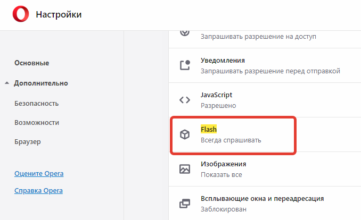This screenshot has width=361, height=220.
Task: Select Безопасность in the sidebar
Action: [37, 104]
